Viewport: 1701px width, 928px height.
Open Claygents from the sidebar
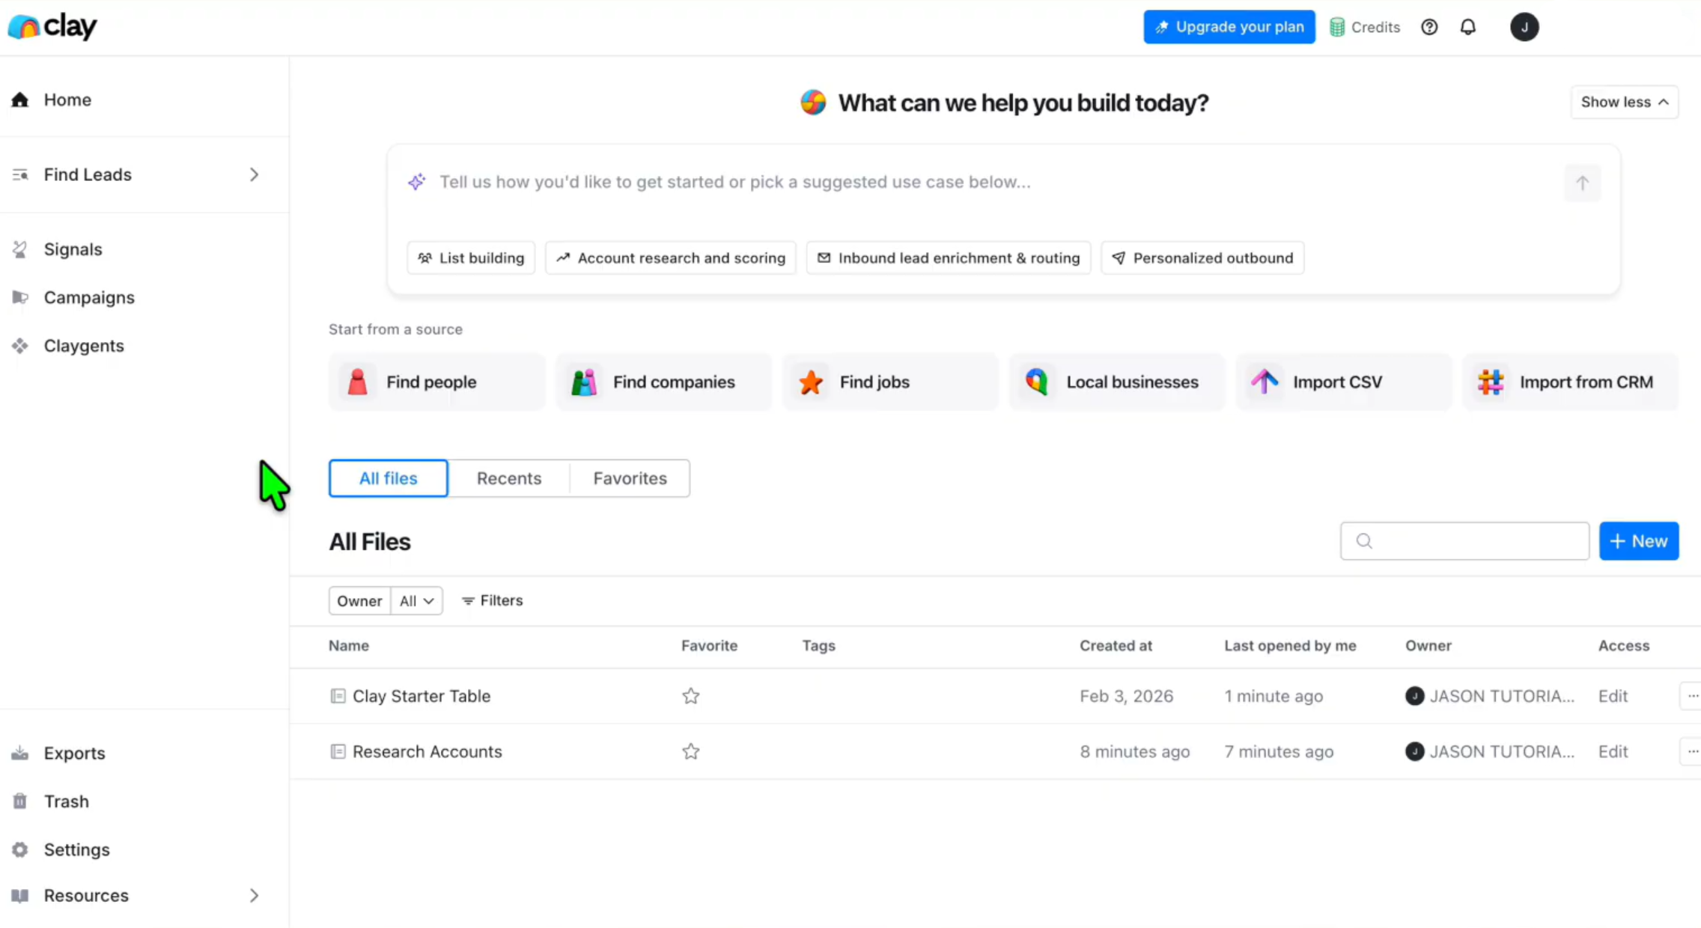coord(84,346)
